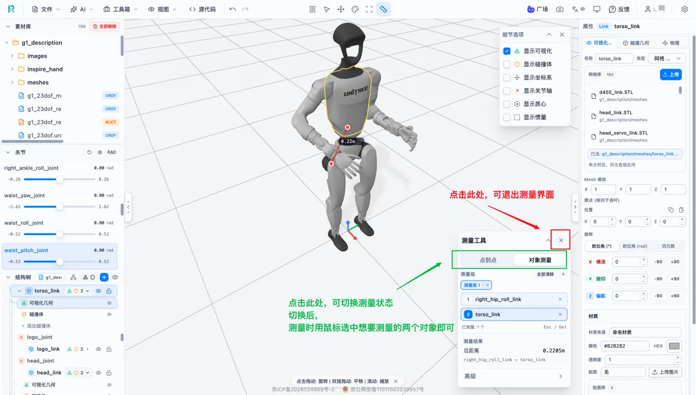Select the cursor pointer tool
This screenshot has width=696, height=395.
point(327,9)
